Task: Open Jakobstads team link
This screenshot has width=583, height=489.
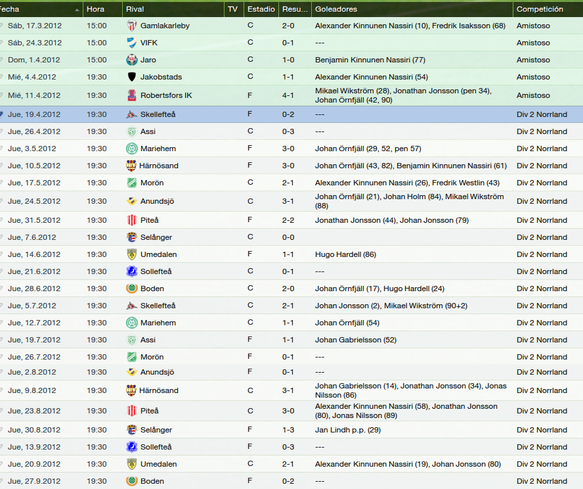Action: coord(161,77)
